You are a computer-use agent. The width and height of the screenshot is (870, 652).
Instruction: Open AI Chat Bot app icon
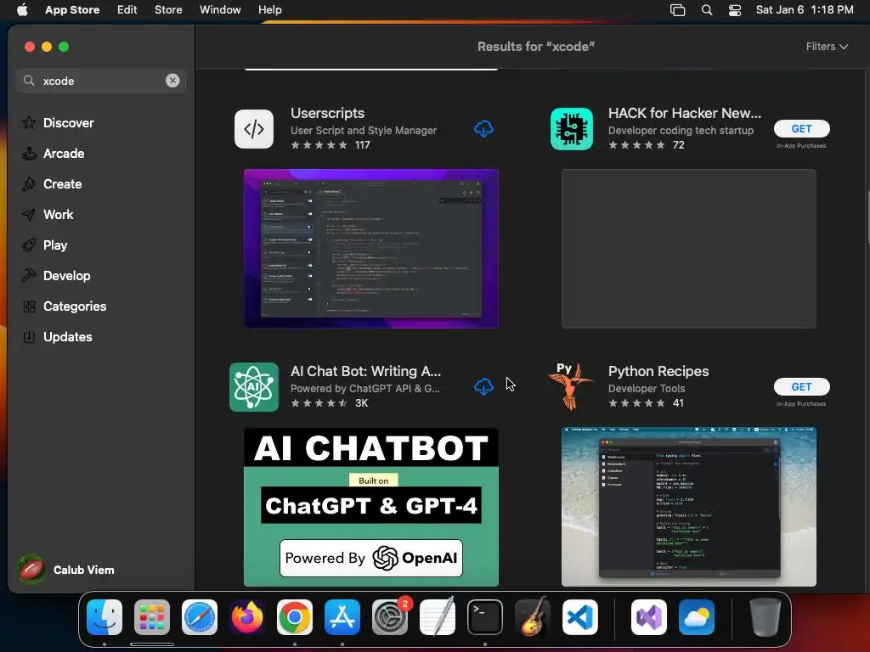click(253, 386)
